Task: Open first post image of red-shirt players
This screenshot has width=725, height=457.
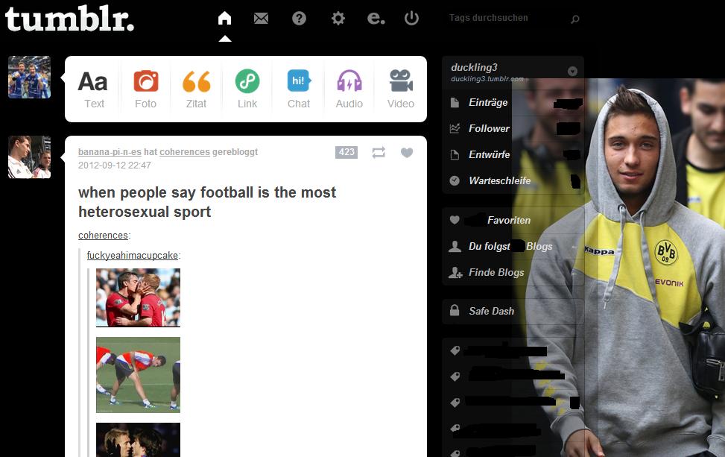Action: (x=139, y=297)
